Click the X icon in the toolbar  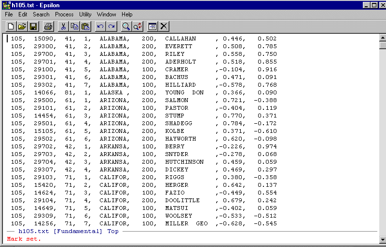tap(164, 26)
